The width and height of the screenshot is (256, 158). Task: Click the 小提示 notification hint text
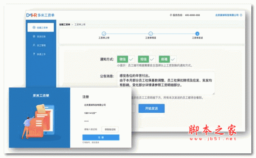[155, 66]
